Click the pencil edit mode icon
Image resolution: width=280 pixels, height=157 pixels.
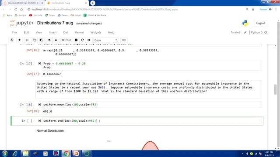(245, 32)
